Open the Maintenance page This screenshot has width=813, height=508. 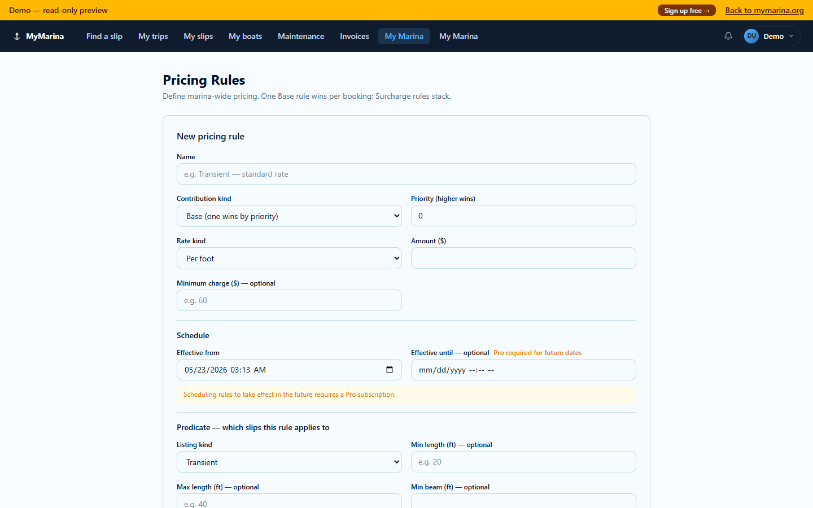pyautogui.click(x=301, y=36)
